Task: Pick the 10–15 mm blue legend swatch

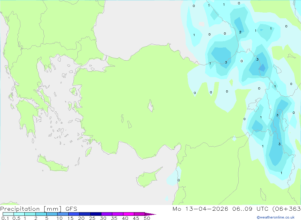Action: (x=63, y=214)
